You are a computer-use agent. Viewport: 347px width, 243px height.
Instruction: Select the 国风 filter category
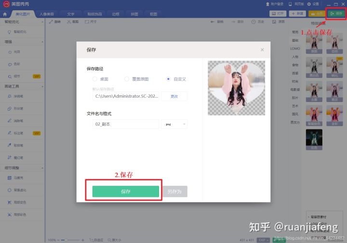(x=295, y=114)
